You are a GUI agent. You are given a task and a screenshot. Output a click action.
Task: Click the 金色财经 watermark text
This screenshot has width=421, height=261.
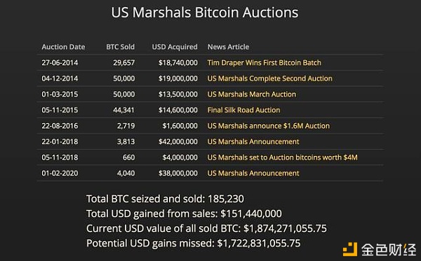[x=388, y=250]
